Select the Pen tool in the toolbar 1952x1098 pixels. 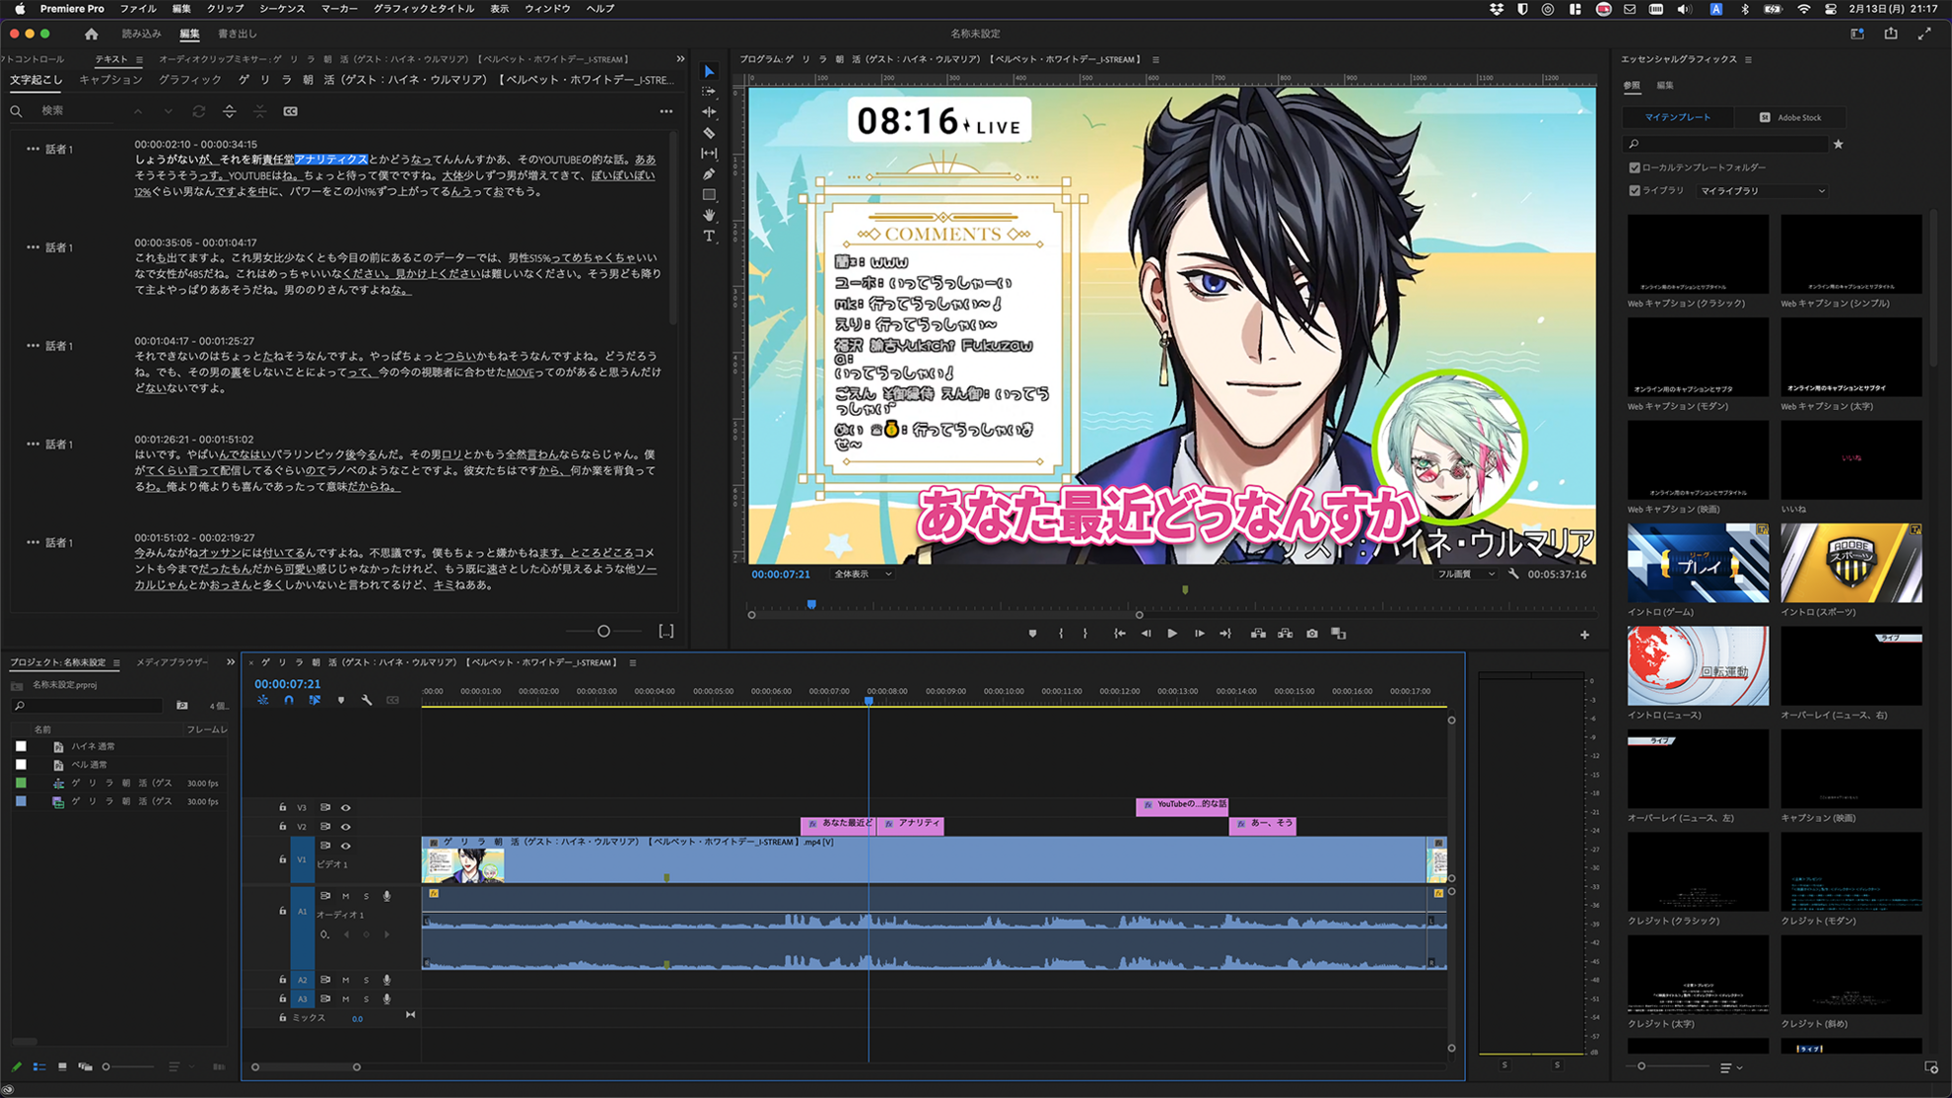tap(710, 174)
